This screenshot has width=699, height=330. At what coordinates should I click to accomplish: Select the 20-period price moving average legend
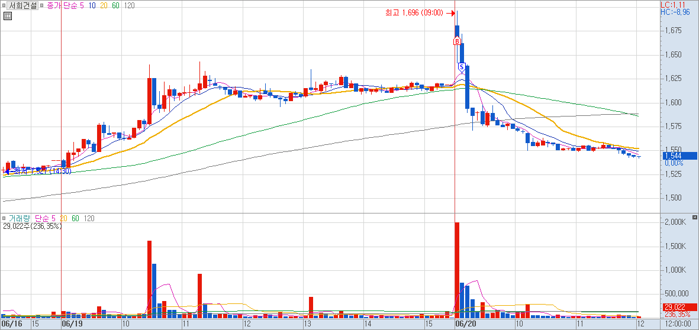(x=104, y=6)
